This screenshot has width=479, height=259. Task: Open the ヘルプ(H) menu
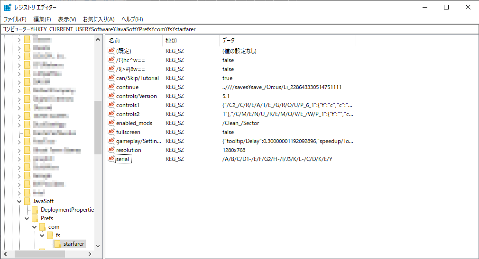132,19
